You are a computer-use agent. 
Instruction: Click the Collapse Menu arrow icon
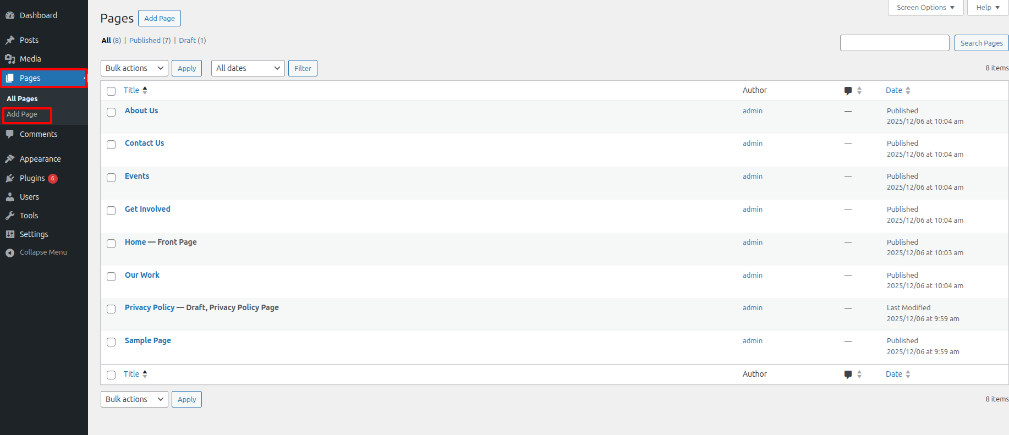click(10, 252)
